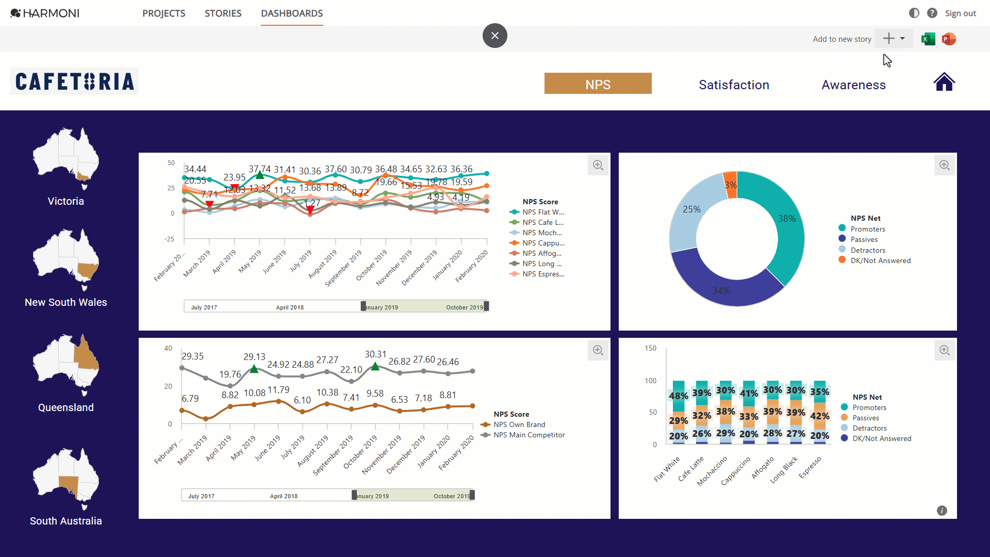Toggle NPS Mochaccino legend series
The height and width of the screenshot is (557, 990).
coord(536,233)
